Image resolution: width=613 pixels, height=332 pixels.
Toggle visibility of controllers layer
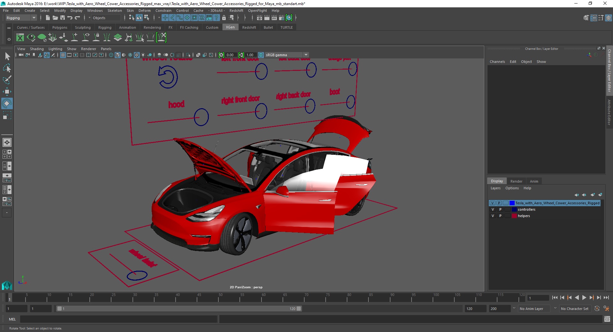tap(493, 209)
